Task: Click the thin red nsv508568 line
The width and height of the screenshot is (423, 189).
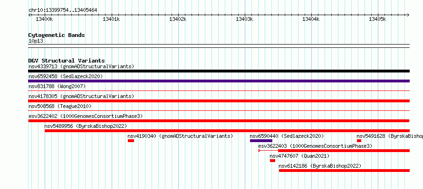Action: pos(219,111)
